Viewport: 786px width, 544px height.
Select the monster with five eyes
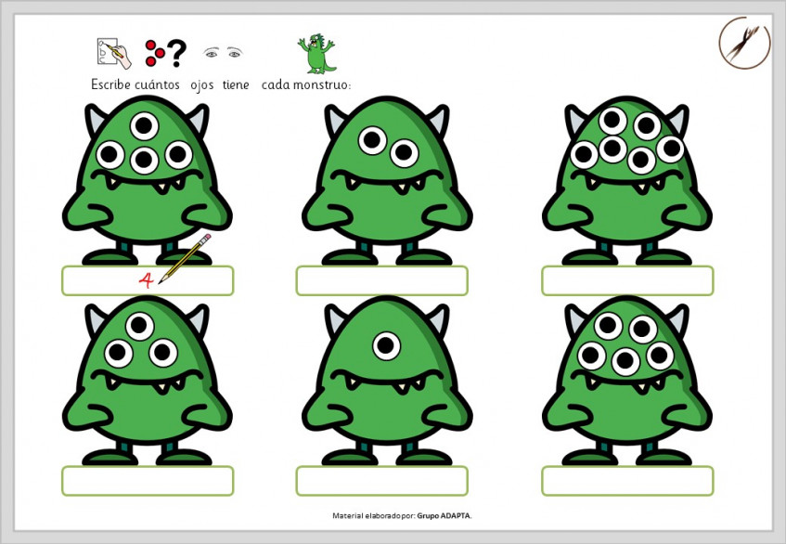click(627, 381)
